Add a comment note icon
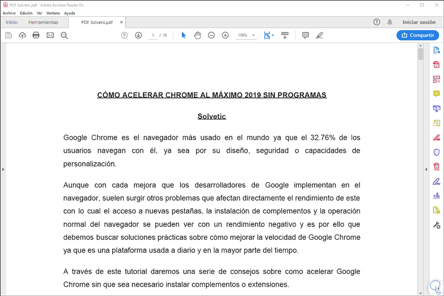This screenshot has width=444, height=296. pyautogui.click(x=305, y=35)
